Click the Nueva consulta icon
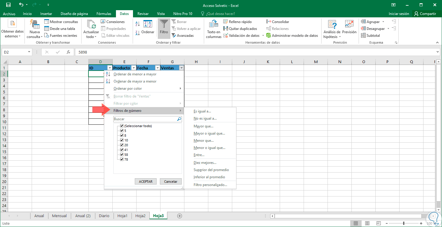The height and width of the screenshot is (227, 442). 34,25
